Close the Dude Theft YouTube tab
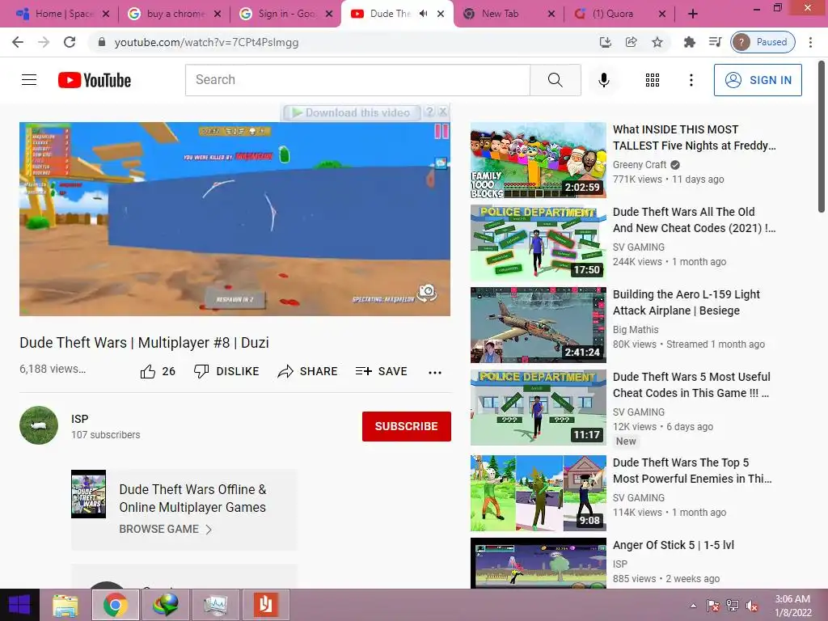 tap(441, 14)
